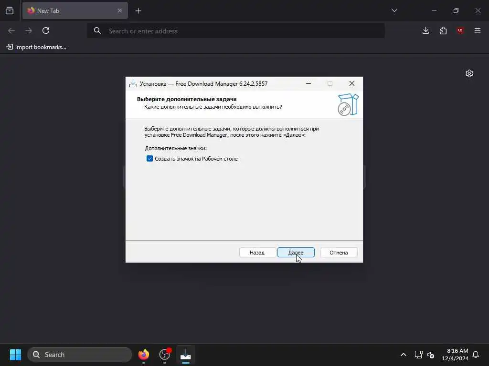Screen dimensions: 489x366
Task: Open new tab page personalize gear icon
Action: coord(469,73)
